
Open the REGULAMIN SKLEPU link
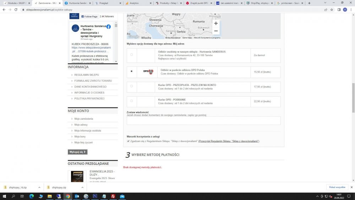point(87,75)
